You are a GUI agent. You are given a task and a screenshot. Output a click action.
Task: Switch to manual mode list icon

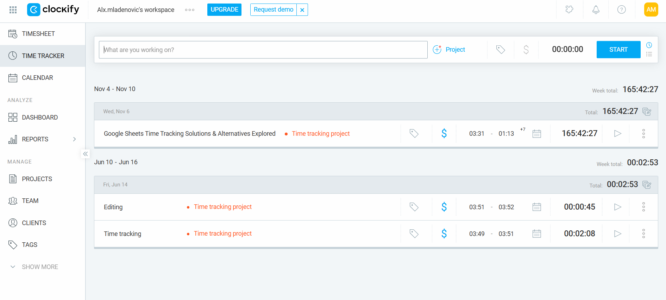click(649, 54)
